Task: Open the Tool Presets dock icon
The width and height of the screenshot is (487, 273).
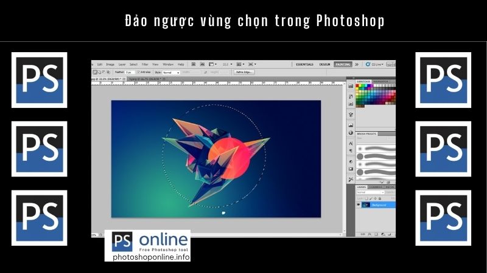Action: coord(351,180)
